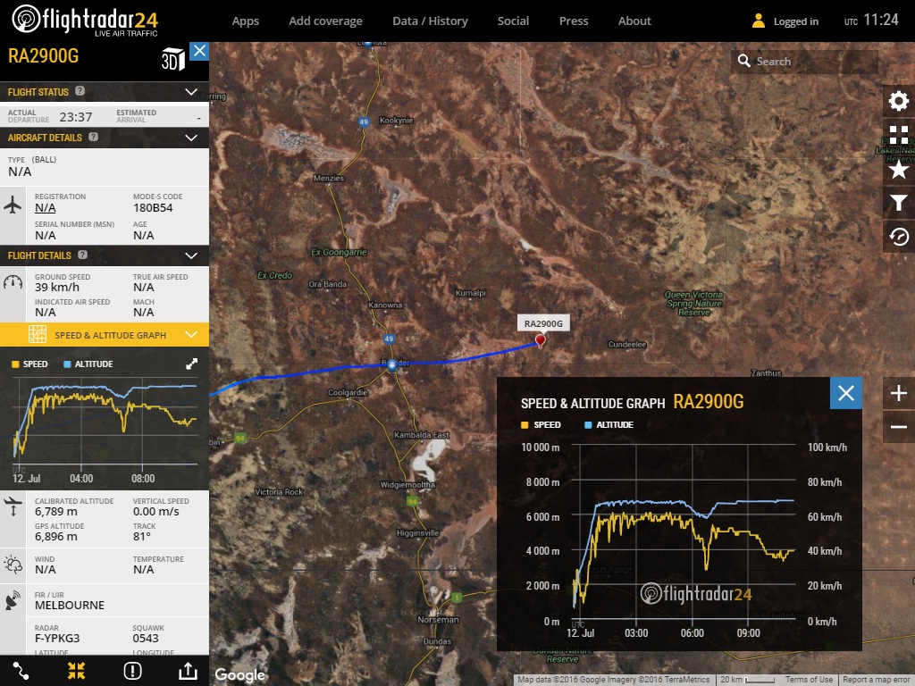Image resolution: width=915 pixels, height=686 pixels.
Task: Click the center-on-aircraft icon in bottom bar
Action: [x=76, y=671]
